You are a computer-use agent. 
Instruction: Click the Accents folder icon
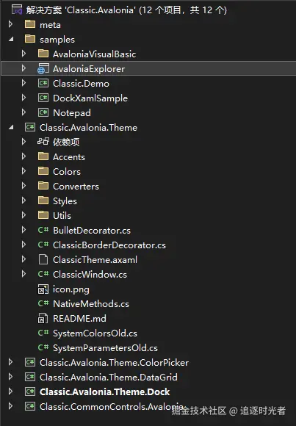click(x=43, y=156)
